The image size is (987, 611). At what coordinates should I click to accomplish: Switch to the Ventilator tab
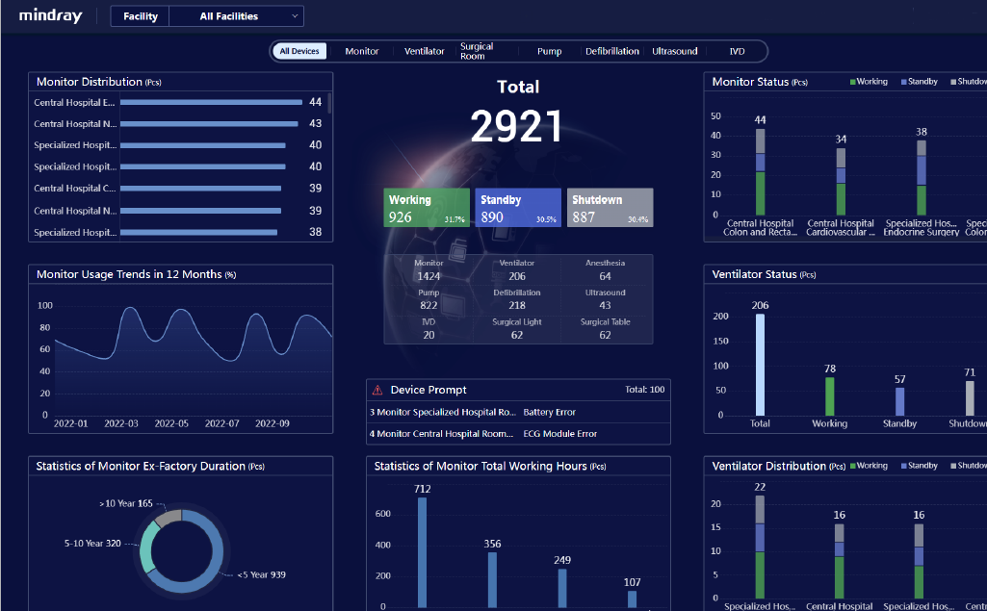pos(424,51)
